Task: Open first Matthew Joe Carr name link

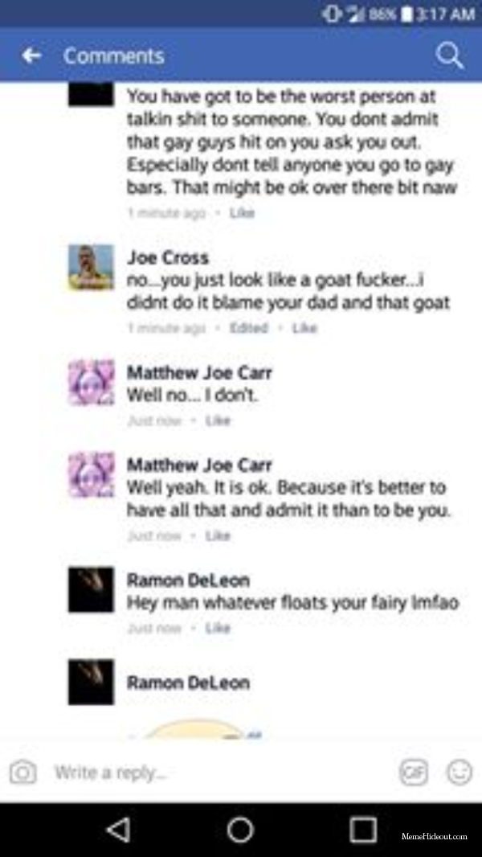Action: (x=199, y=373)
